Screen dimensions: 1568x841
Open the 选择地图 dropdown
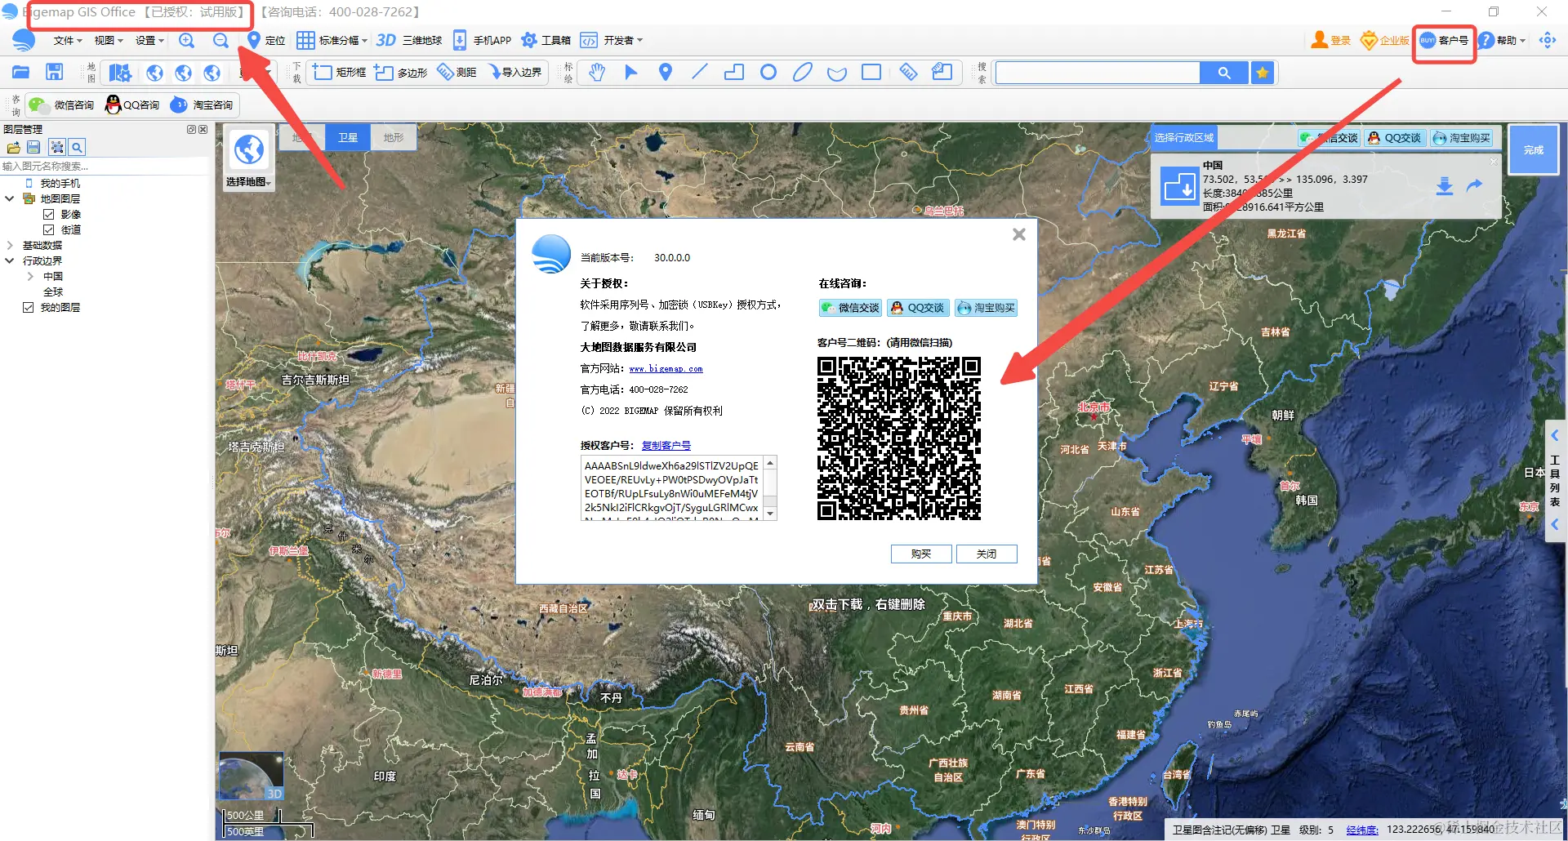pos(249,159)
